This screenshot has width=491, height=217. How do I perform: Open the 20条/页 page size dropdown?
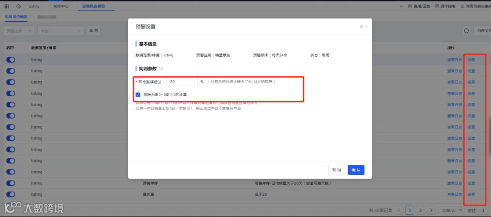[451, 210]
